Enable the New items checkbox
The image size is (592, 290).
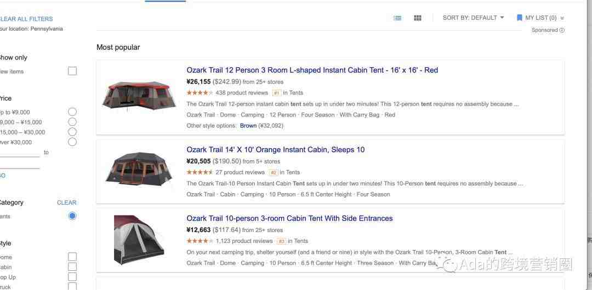pyautogui.click(x=72, y=71)
